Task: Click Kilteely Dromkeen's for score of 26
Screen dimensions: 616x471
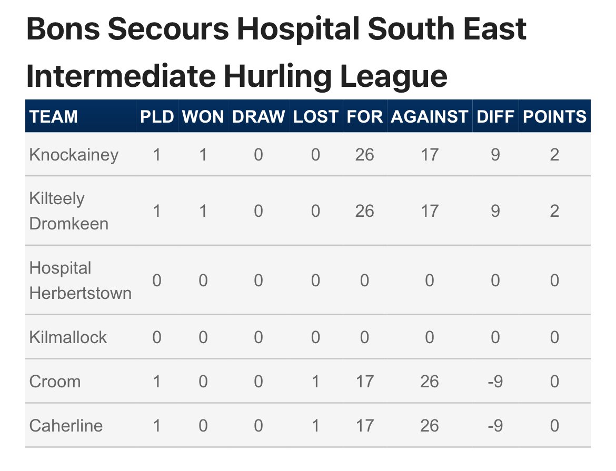Action: click(x=364, y=211)
